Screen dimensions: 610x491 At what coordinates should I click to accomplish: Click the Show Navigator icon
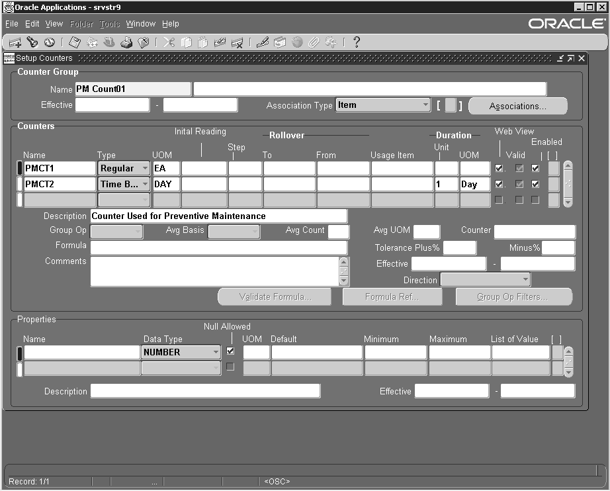click(50, 42)
